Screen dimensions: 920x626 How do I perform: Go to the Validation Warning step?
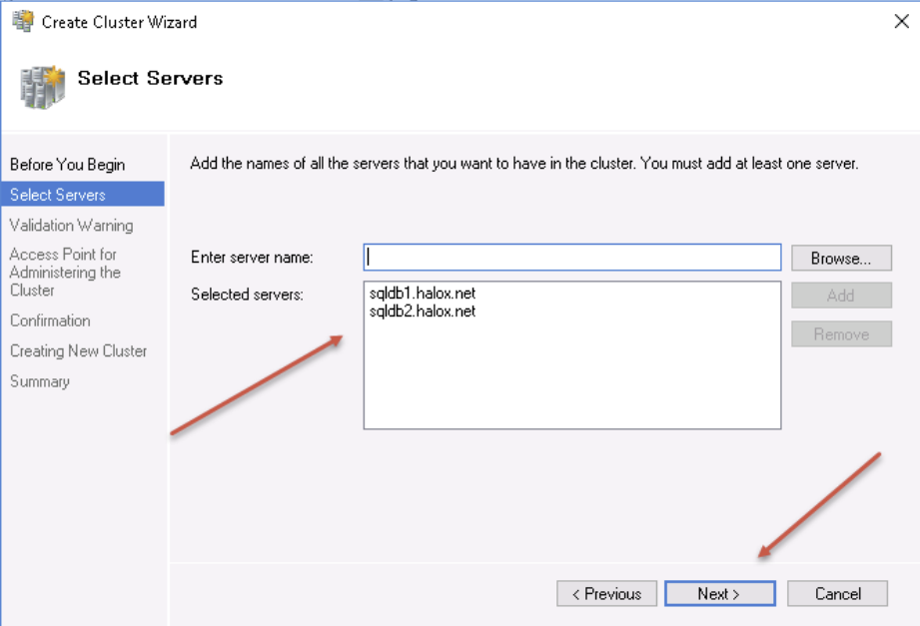click(x=72, y=226)
